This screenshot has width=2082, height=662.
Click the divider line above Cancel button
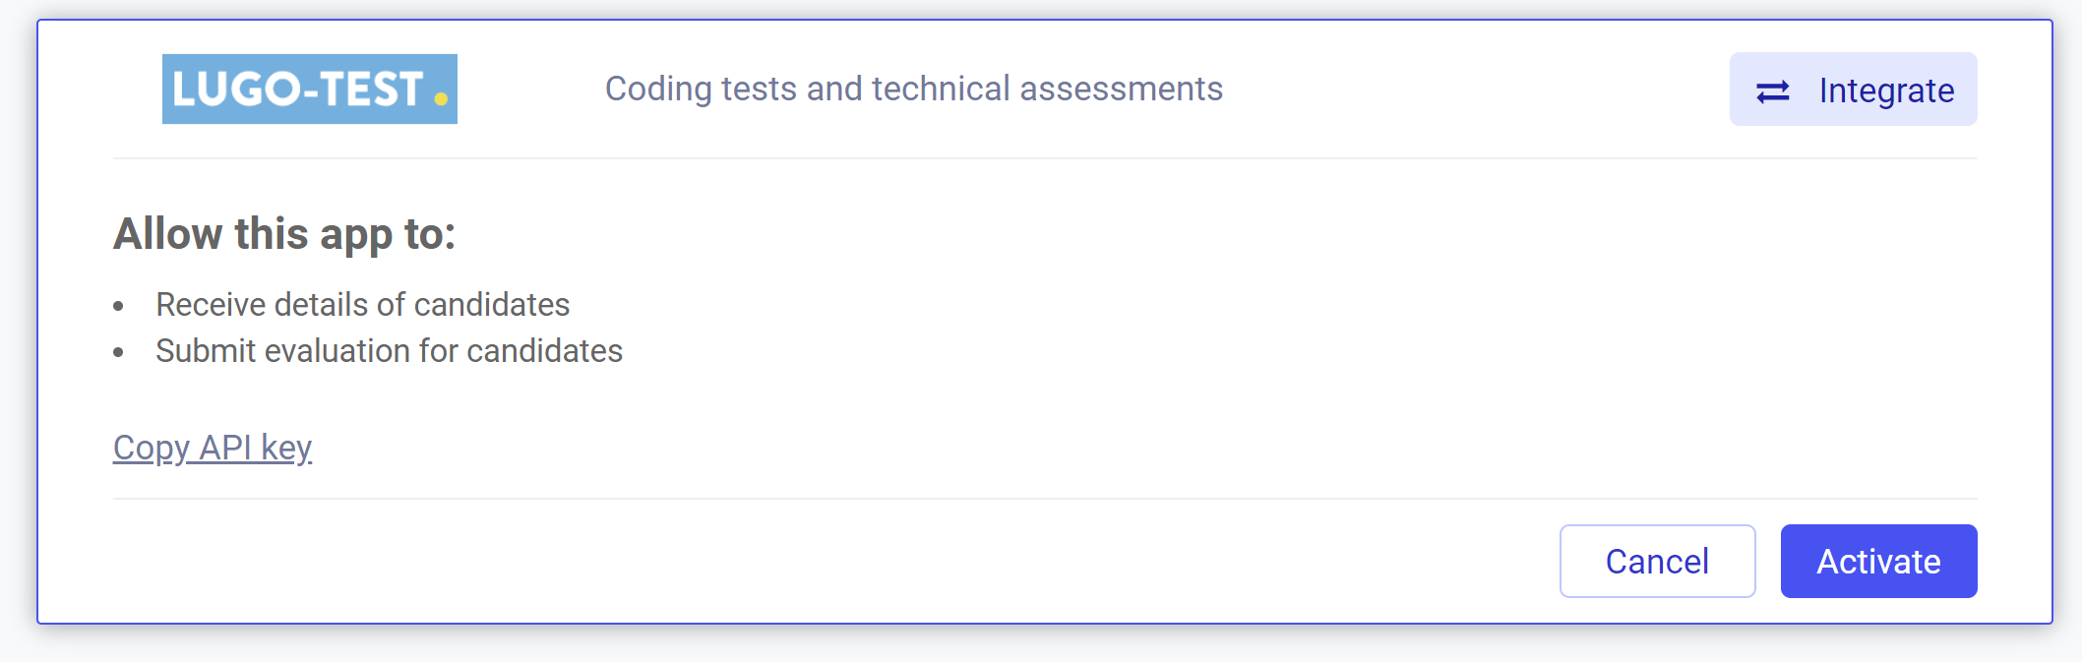click(1045, 499)
